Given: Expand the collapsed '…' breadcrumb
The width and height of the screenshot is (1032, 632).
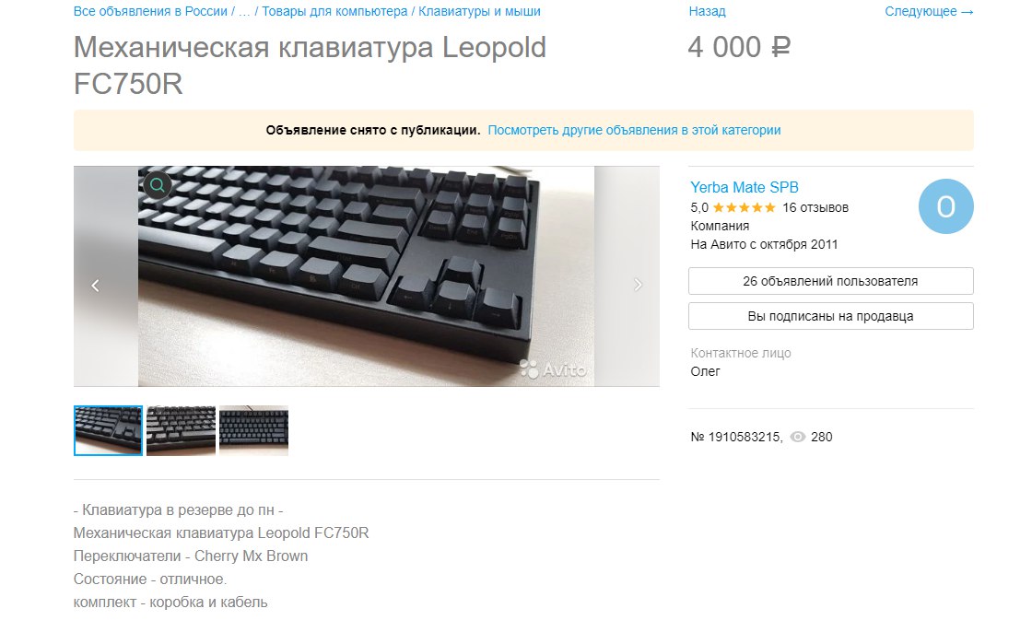Looking at the screenshot, I should [244, 11].
